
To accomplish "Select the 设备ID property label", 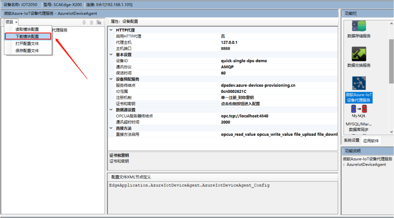I will [x=122, y=61].
